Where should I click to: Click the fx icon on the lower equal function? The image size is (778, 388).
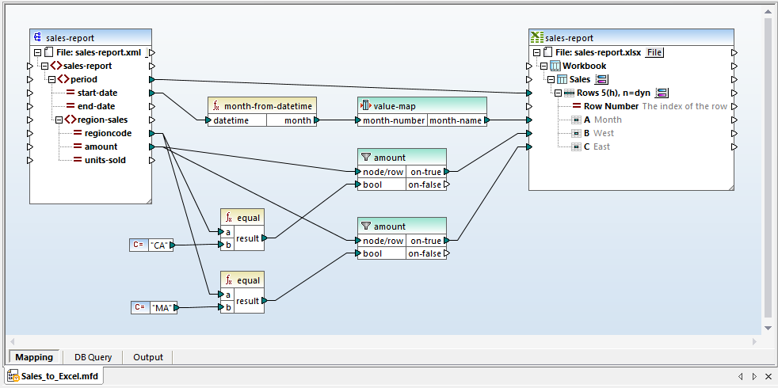click(x=228, y=280)
